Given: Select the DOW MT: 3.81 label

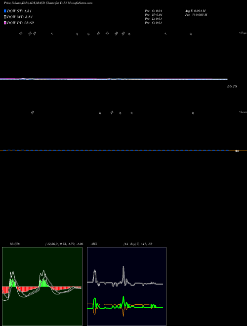Looking at the screenshot, I should (x=20, y=17).
